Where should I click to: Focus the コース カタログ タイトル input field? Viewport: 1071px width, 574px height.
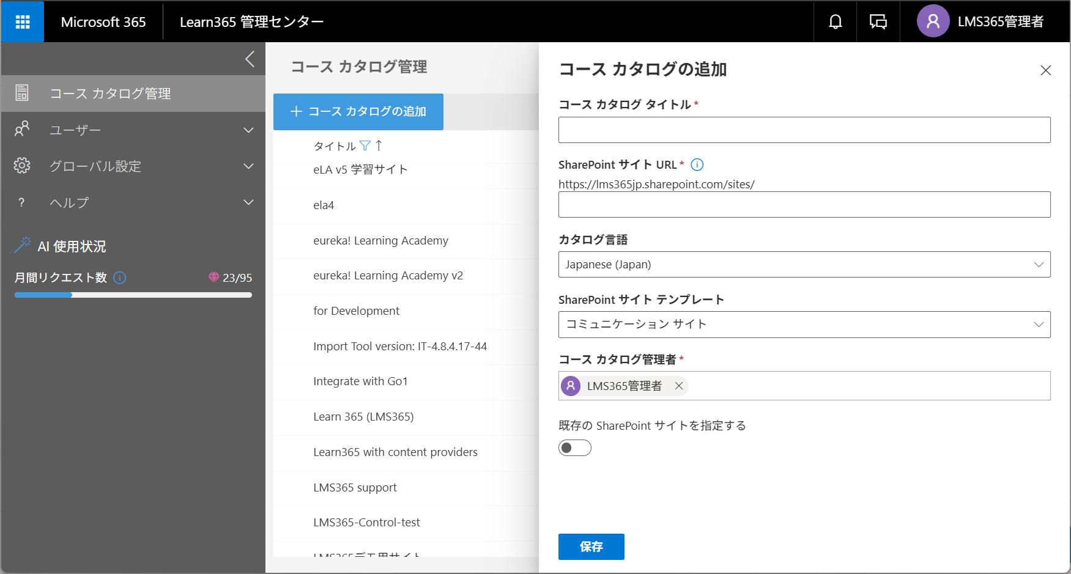[x=804, y=130]
